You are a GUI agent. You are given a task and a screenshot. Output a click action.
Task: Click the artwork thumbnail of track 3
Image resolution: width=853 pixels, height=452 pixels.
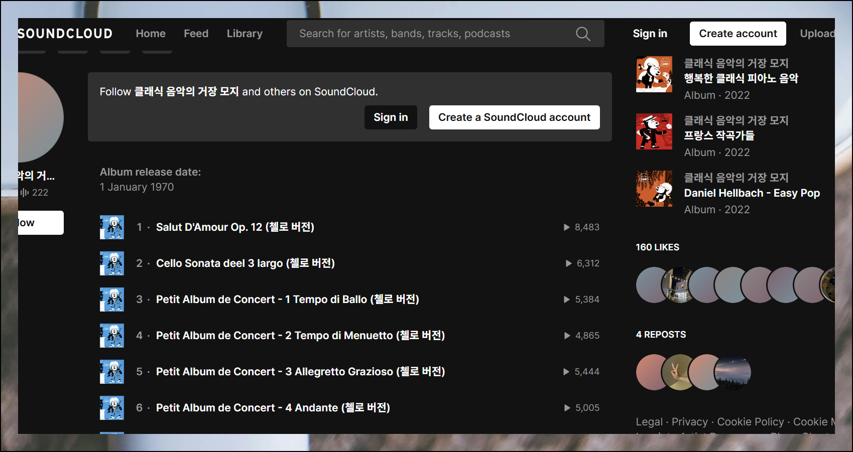(112, 299)
